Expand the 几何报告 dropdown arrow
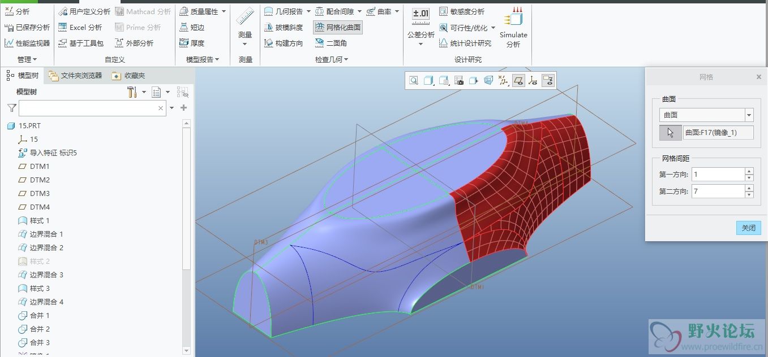 point(308,11)
